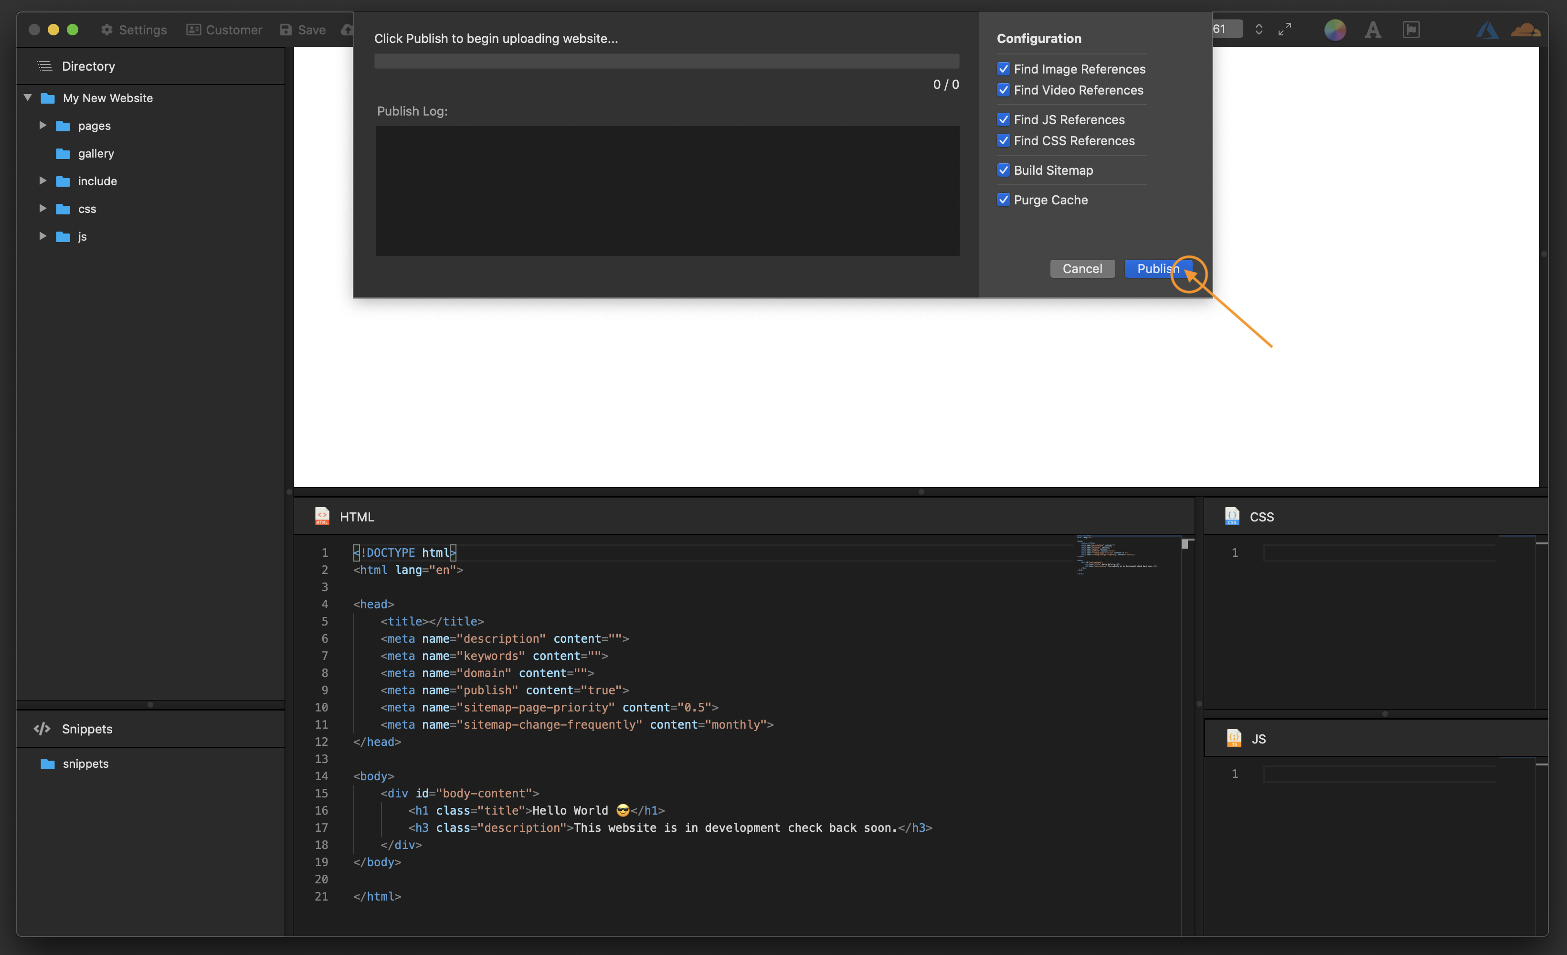Click the CSS file icon in panel header
Screen dimensions: 1567x955
pos(1232,516)
